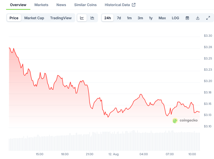Open Historical Data external link
Image resolution: width=214 pixels, height=159 pixels.
[120, 5]
